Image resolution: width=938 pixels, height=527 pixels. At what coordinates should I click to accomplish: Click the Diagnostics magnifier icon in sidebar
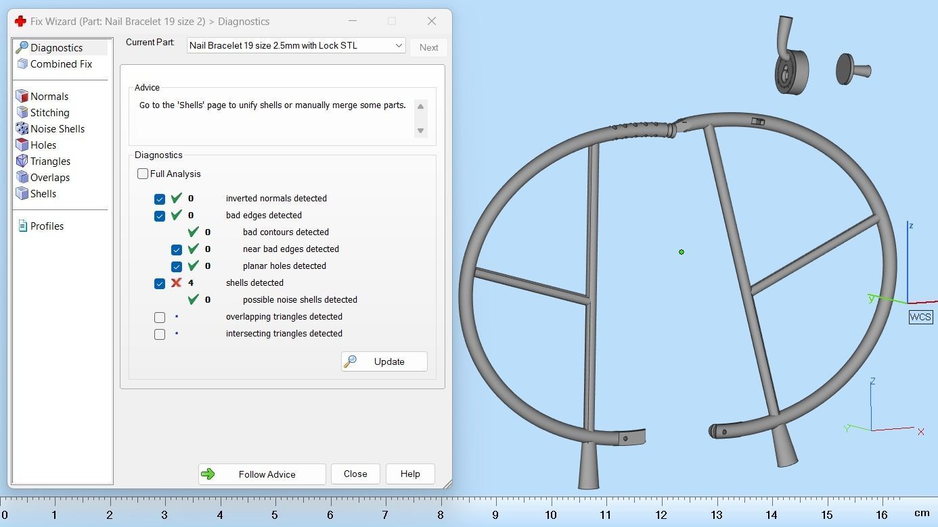[22, 47]
